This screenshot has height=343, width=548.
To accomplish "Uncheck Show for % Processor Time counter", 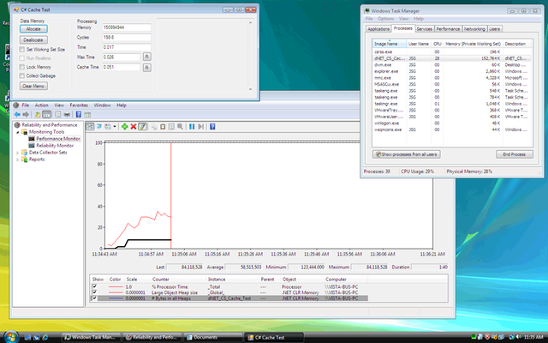I will (x=94, y=286).
